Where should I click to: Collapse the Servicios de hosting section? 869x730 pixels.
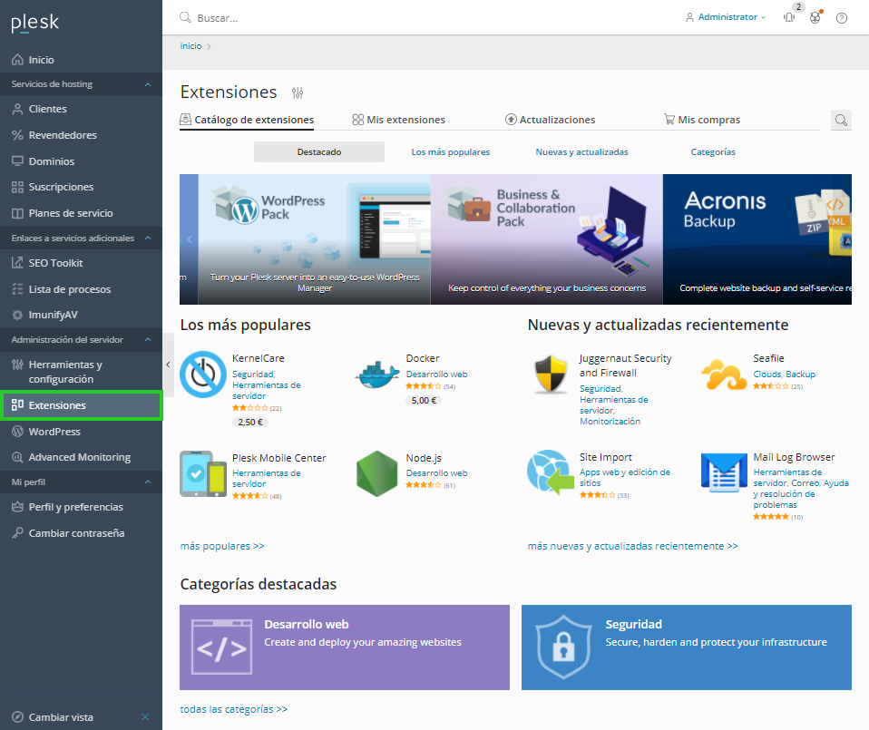(148, 84)
